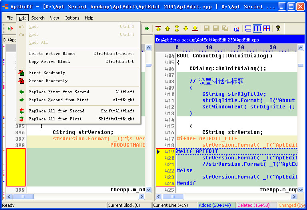Screen dimensions: 307x210
Task: Switch to horizontal split layout icon
Action: tap(248, 29)
